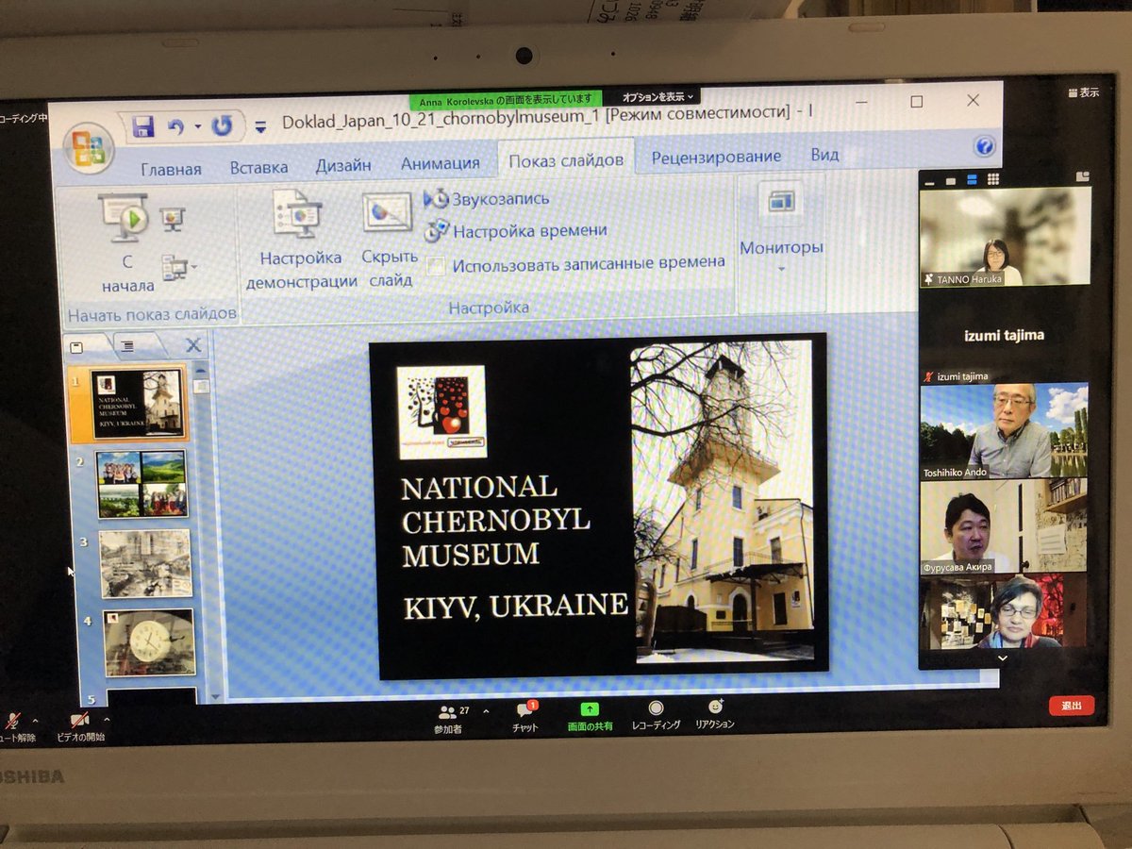Select slide 3 thumbnail in the slide pane
This screenshot has height=849, width=1132.
[x=145, y=564]
